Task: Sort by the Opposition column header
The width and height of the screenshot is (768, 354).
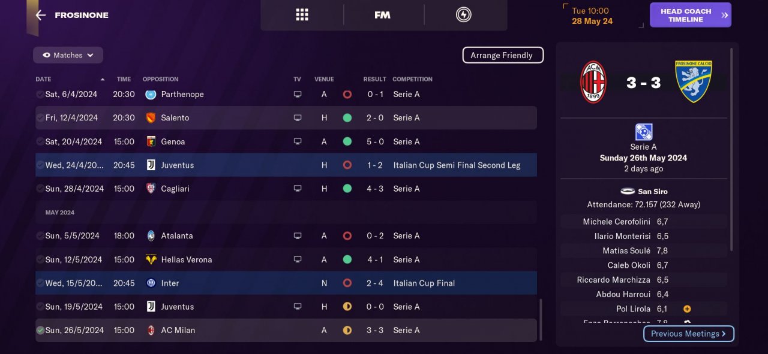Action: (160, 79)
